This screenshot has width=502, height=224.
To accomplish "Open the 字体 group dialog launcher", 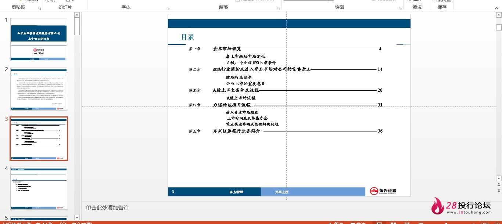I will coord(168,8).
